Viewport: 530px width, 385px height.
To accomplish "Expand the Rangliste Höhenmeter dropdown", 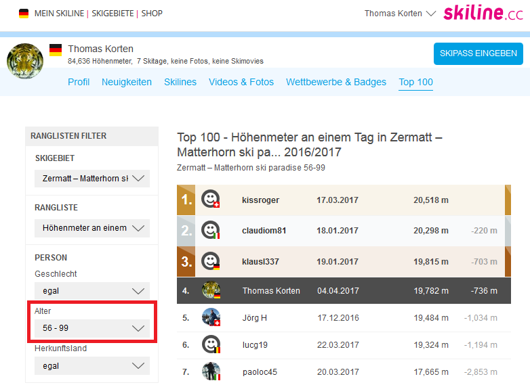I will pos(92,229).
